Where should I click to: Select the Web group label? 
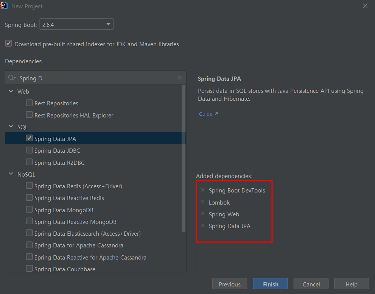coord(23,91)
